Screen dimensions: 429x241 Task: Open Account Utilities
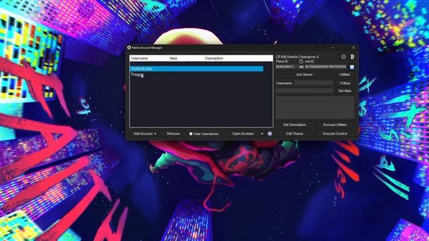(335, 125)
